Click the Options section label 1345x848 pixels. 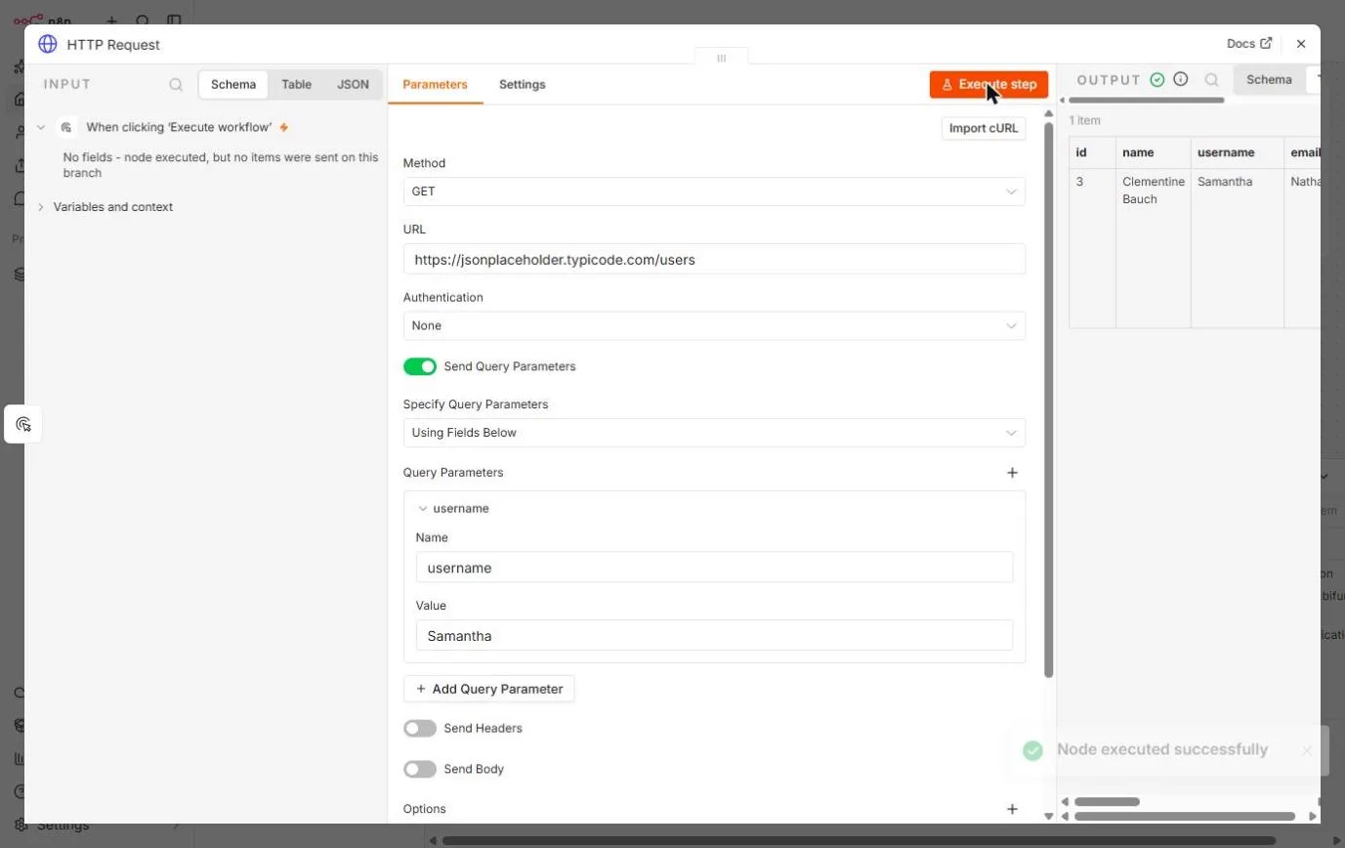pyautogui.click(x=424, y=809)
